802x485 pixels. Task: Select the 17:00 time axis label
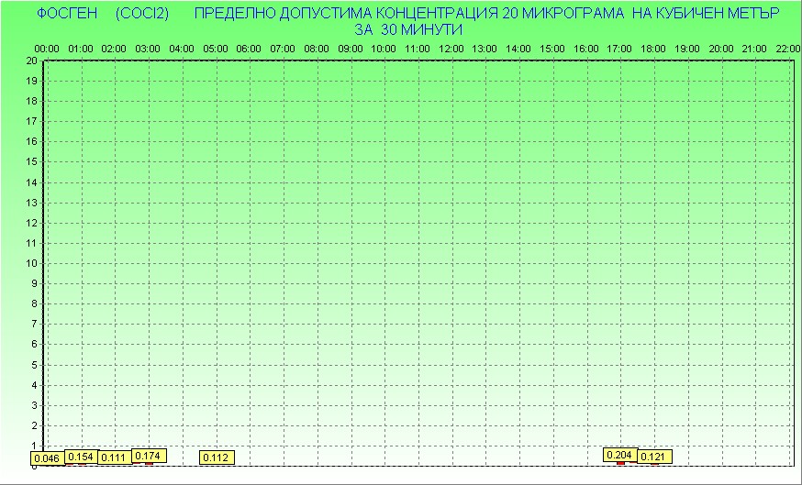[619, 49]
